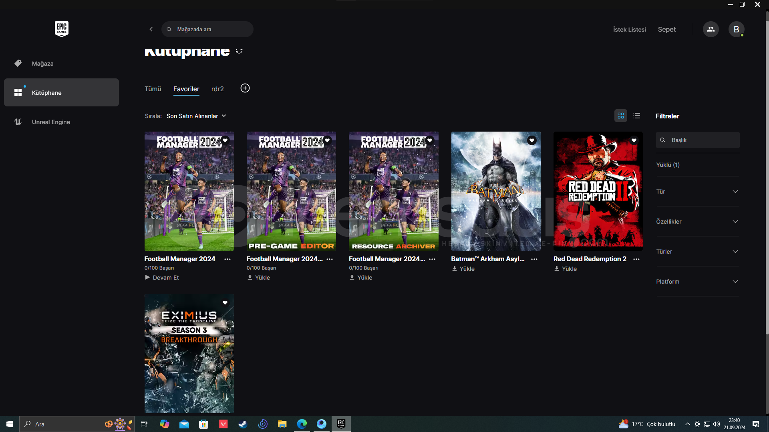The image size is (769, 432).
Task: Toggle favorite heart on Batman Arkham Asylum
Action: [x=532, y=140]
